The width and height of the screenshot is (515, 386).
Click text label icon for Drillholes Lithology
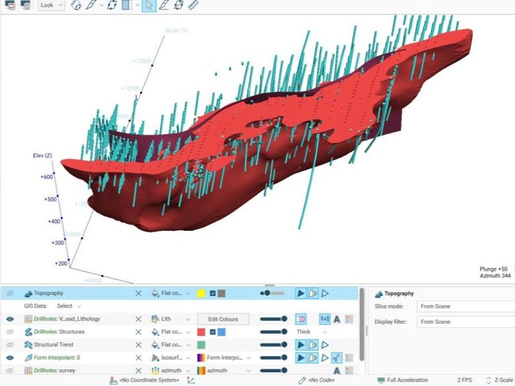(x=337, y=319)
